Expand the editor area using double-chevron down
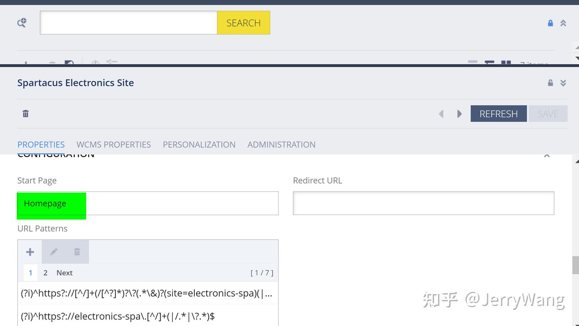The image size is (579, 326). click(563, 83)
